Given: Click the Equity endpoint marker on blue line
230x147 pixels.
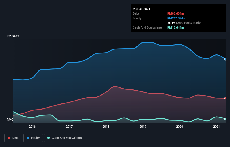Looking at the screenshot, I should point(225,59).
